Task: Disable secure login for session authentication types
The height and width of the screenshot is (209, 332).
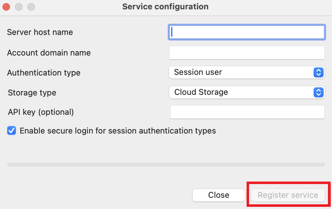Action: (x=11, y=130)
